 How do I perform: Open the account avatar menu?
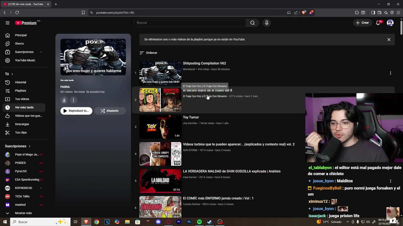click(390, 23)
